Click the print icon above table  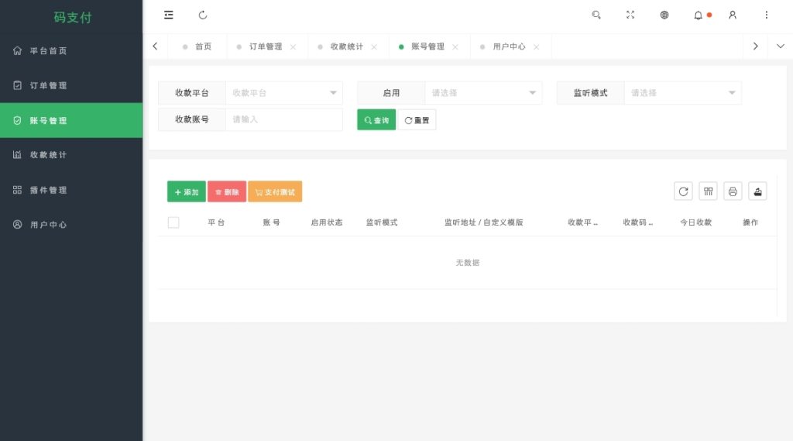pos(733,191)
